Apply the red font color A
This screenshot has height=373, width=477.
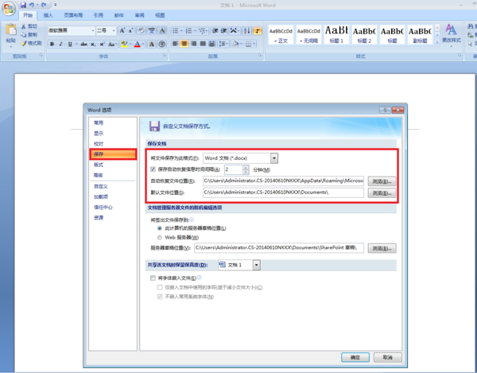[x=138, y=44]
